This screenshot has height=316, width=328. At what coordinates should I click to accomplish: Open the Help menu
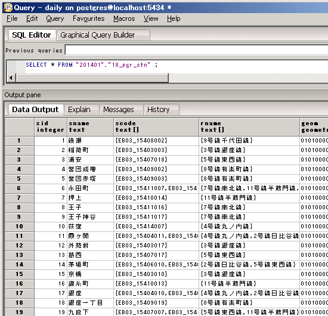pos(174,18)
